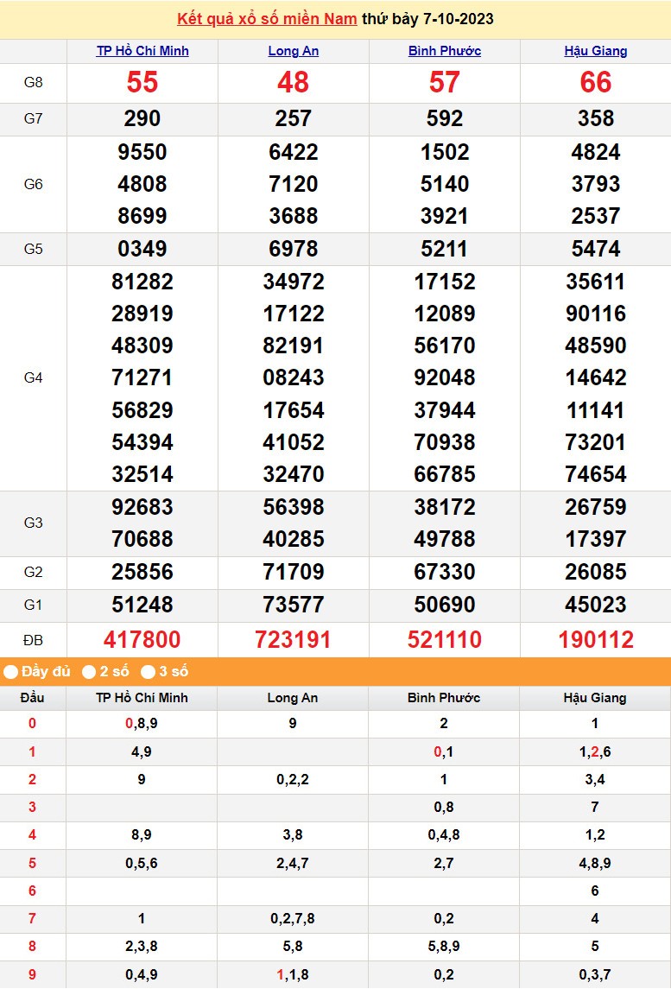Viewport: 671px width, 989px height.
Task: Click the special prize number 417800
Action: point(142,639)
